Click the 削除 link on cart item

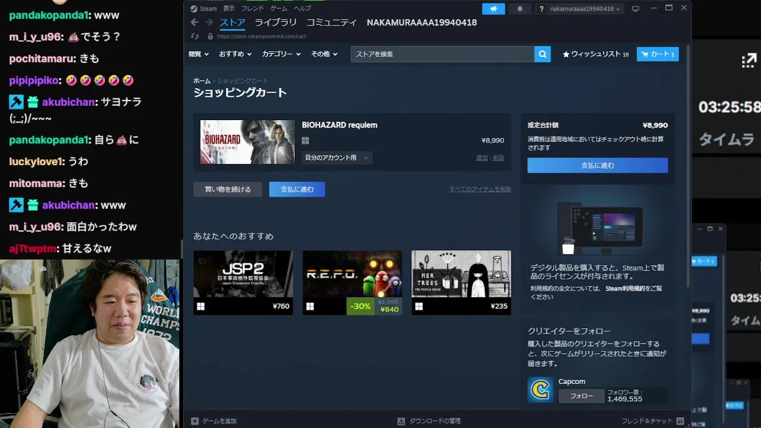point(498,158)
